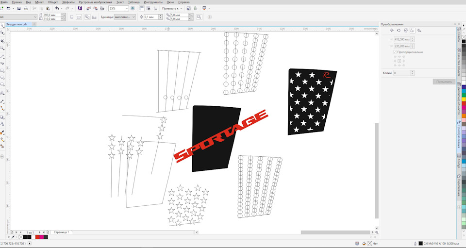Screen dimensions: 466x248
Task: Click the Import icon in toolbar
Action: click(x=88, y=8)
